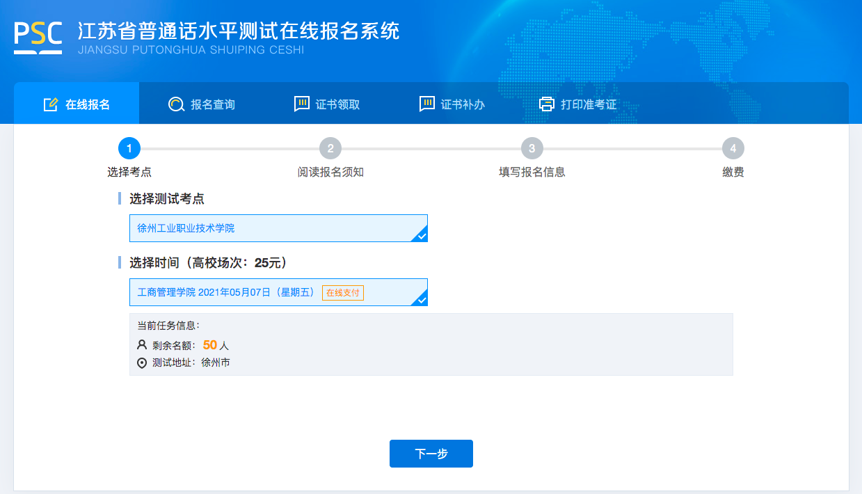
Task: Click the 报名查询 magnifier icon
Action: click(176, 104)
